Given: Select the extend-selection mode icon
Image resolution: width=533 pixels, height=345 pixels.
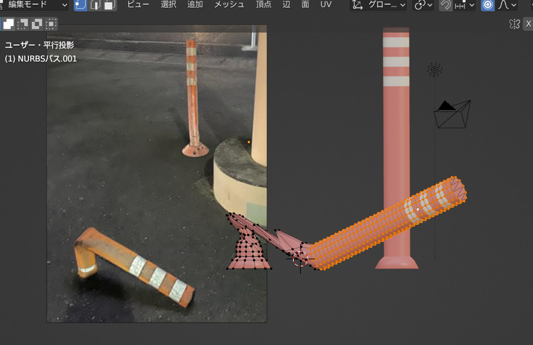Looking at the screenshot, I should click(23, 24).
